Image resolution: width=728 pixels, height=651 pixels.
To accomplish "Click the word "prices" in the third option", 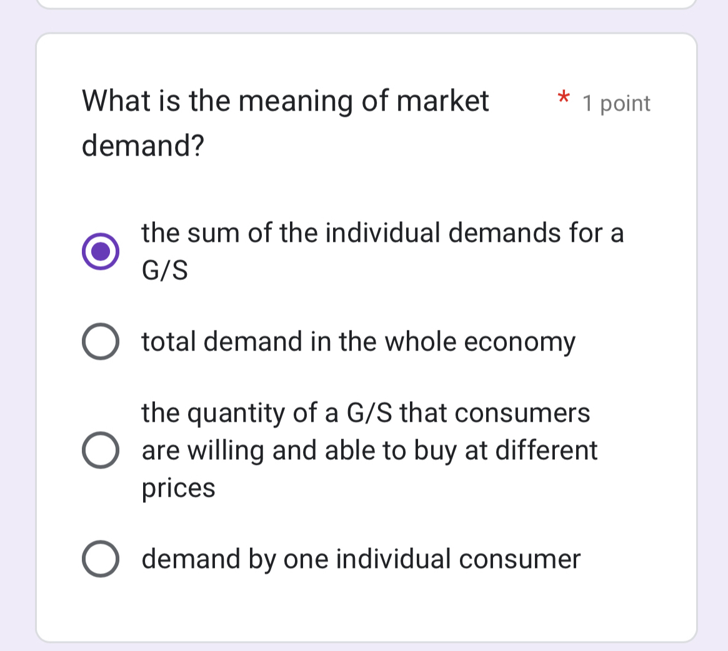I will (x=178, y=488).
